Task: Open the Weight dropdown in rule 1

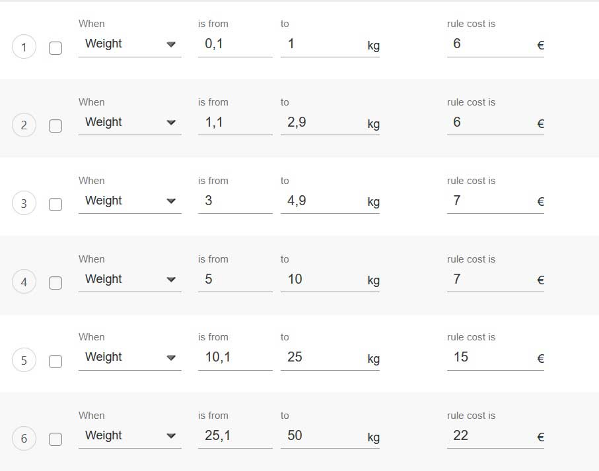Action: point(129,44)
